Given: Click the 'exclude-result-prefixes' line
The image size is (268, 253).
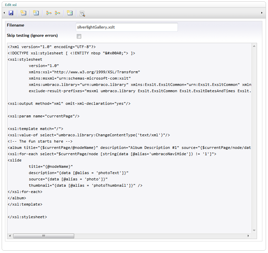Looking at the screenshot, I should tap(140, 91).
